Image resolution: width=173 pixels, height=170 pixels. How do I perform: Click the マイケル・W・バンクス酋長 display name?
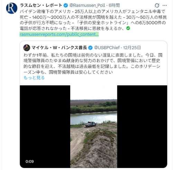pos(59,48)
